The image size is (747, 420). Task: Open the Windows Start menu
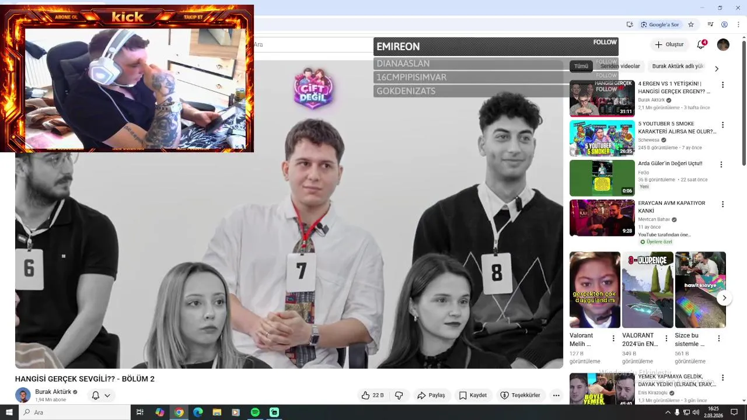9,412
